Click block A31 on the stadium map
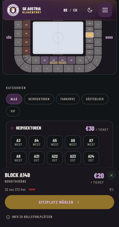Viewport: 119px width, 227px height. pos(27,34)
